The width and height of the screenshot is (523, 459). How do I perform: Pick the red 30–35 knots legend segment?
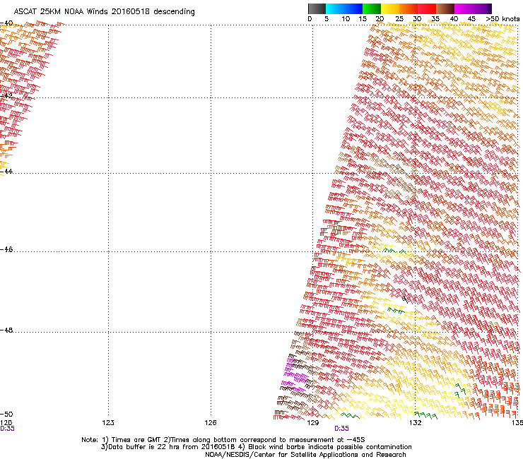point(427,8)
